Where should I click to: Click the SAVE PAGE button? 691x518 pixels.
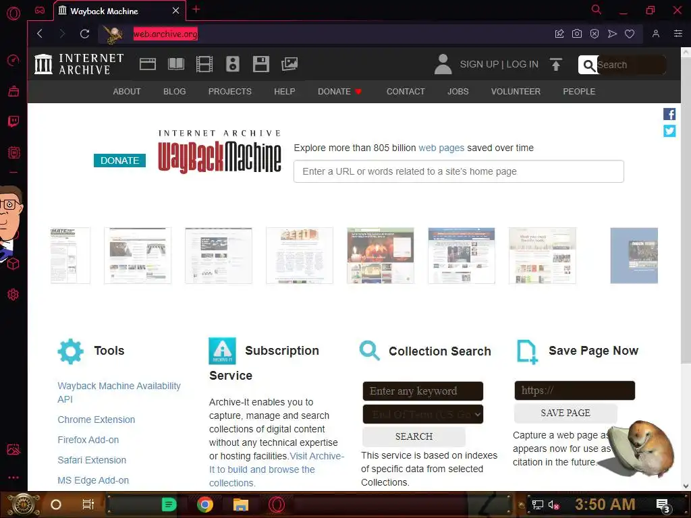pos(565,413)
